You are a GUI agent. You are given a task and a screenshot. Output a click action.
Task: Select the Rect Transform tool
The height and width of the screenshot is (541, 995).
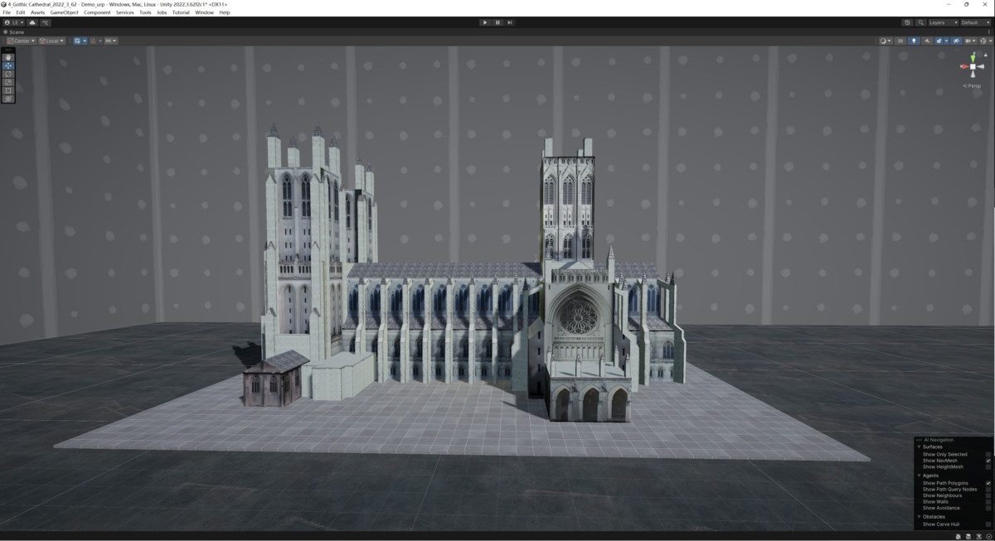pos(9,91)
